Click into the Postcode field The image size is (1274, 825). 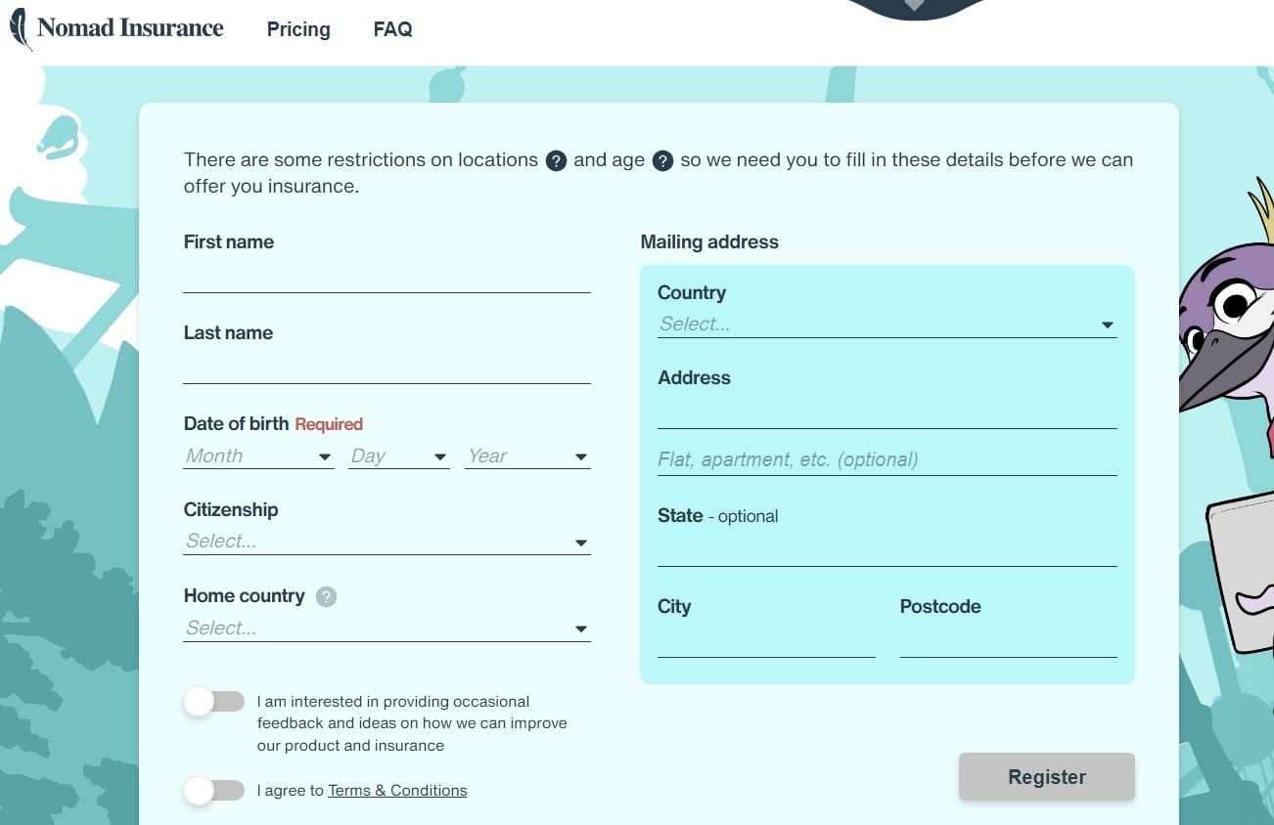(1008, 642)
